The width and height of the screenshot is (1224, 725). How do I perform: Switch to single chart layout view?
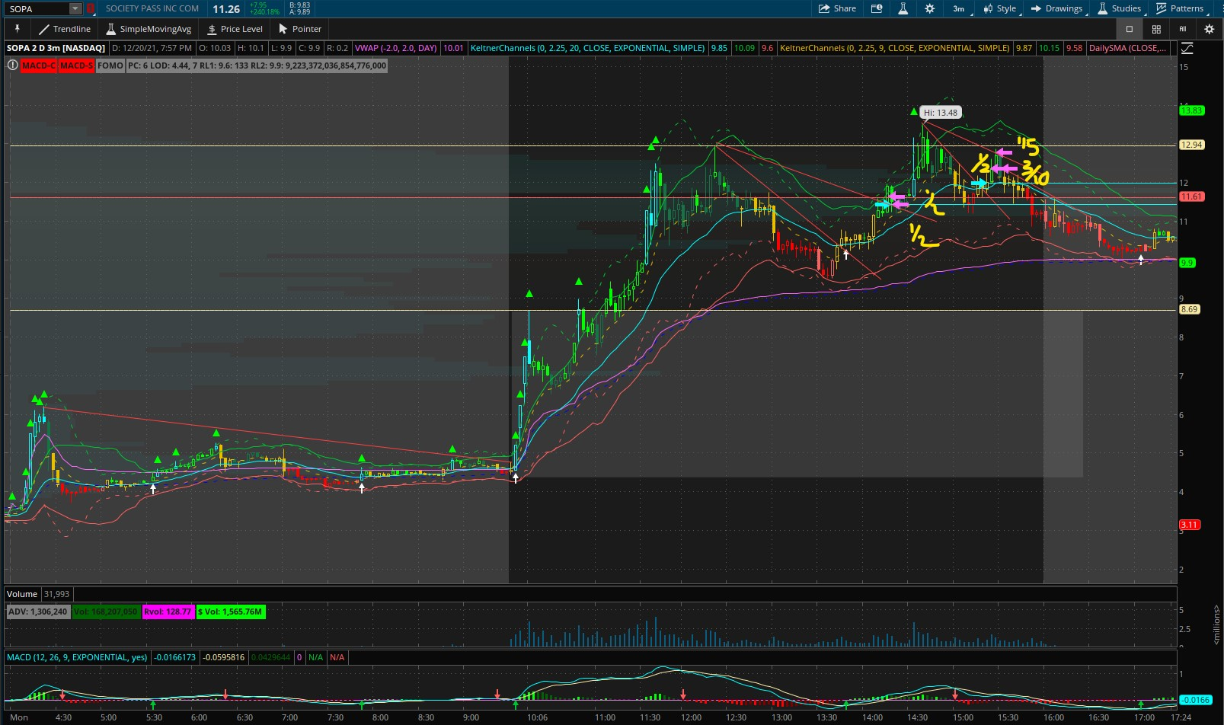[x=1129, y=29]
